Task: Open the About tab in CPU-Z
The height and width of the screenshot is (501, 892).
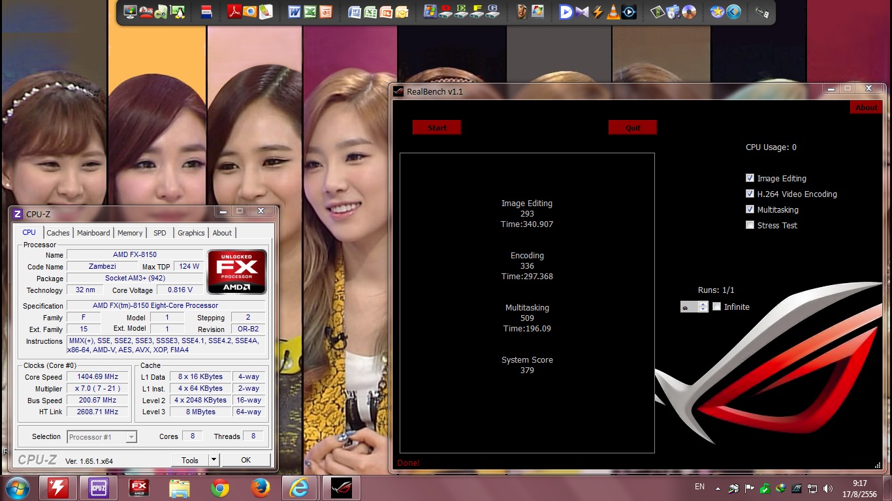Action: (222, 233)
